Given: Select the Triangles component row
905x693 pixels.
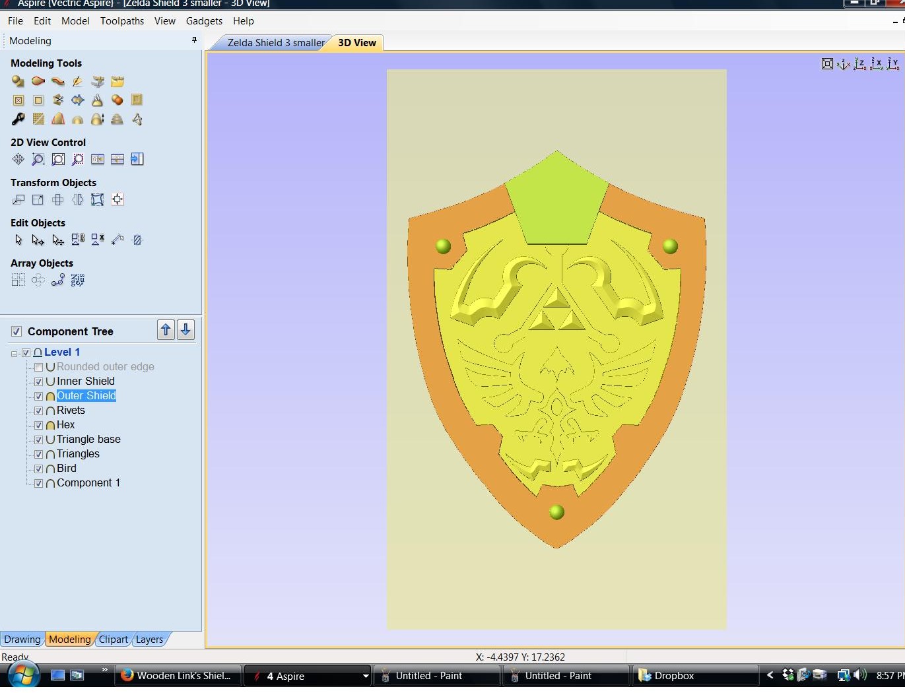Looking at the screenshot, I should 78,454.
